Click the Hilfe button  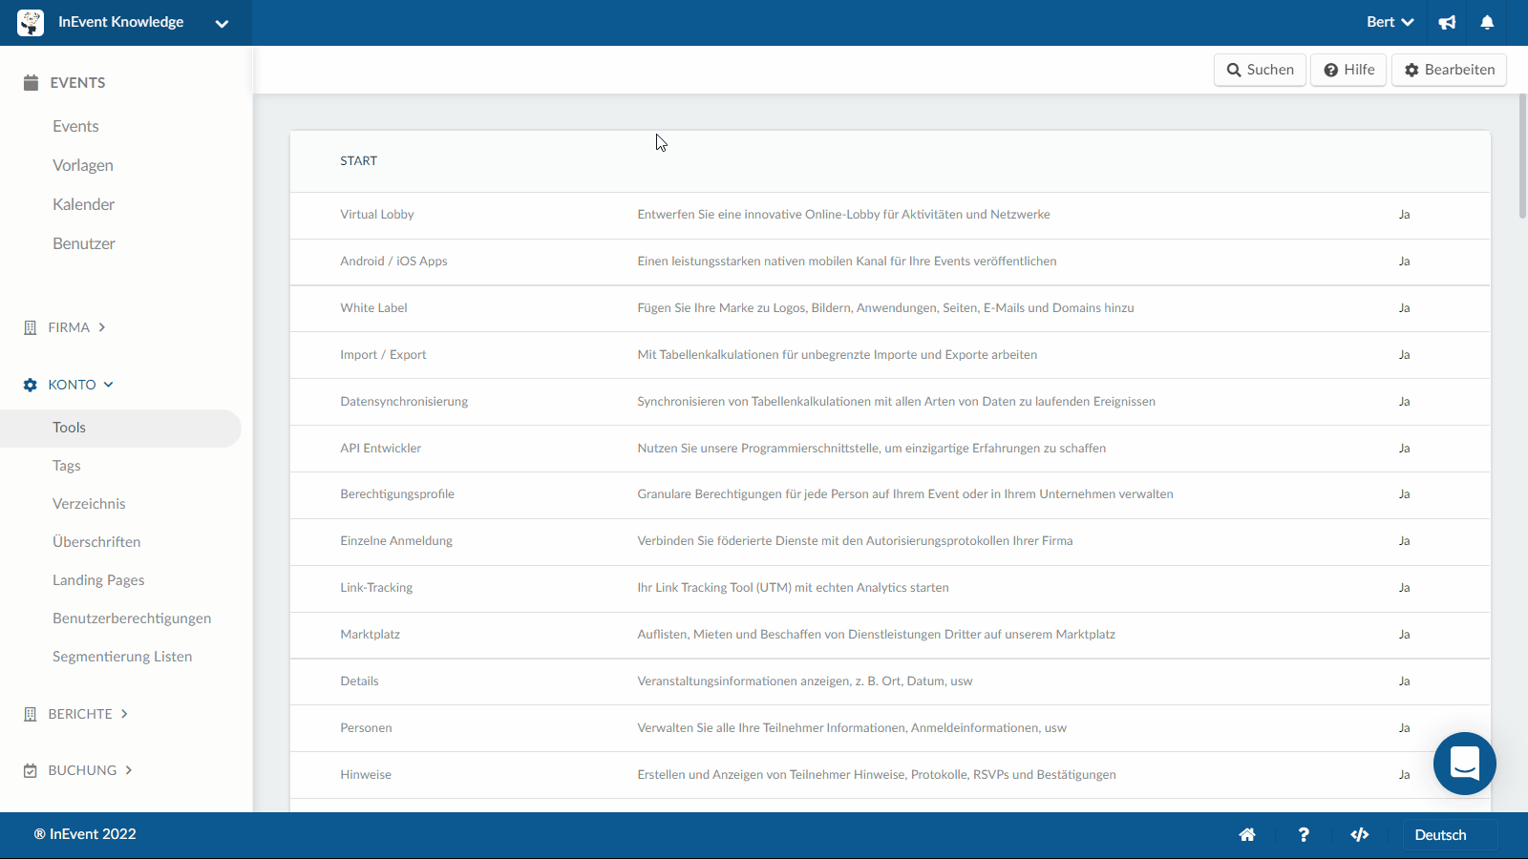click(x=1348, y=70)
